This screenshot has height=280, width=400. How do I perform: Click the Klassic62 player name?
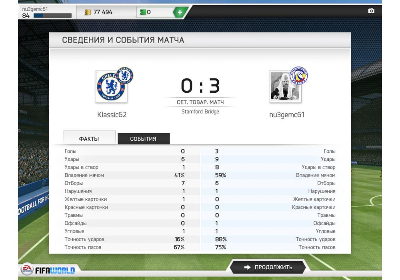pos(112,115)
